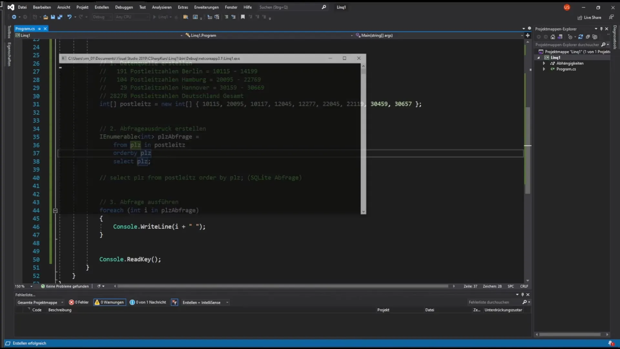Expand the Program.cs node in explorer

544,69
